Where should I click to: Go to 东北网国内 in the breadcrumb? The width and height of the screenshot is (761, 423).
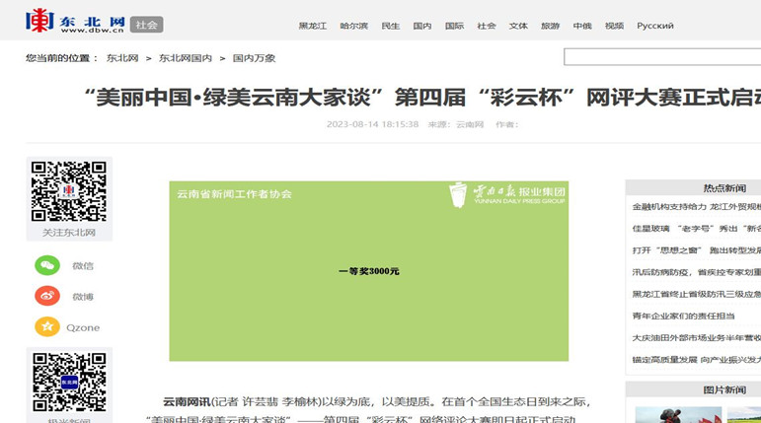pos(186,58)
